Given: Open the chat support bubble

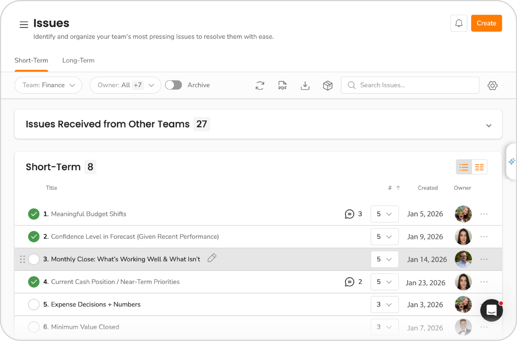Looking at the screenshot, I should (491, 310).
